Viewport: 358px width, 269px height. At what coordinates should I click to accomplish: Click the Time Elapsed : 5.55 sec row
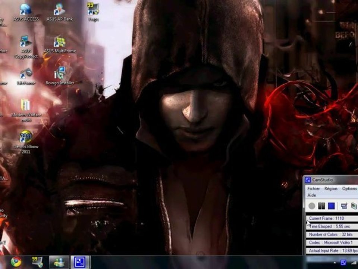(x=332, y=226)
